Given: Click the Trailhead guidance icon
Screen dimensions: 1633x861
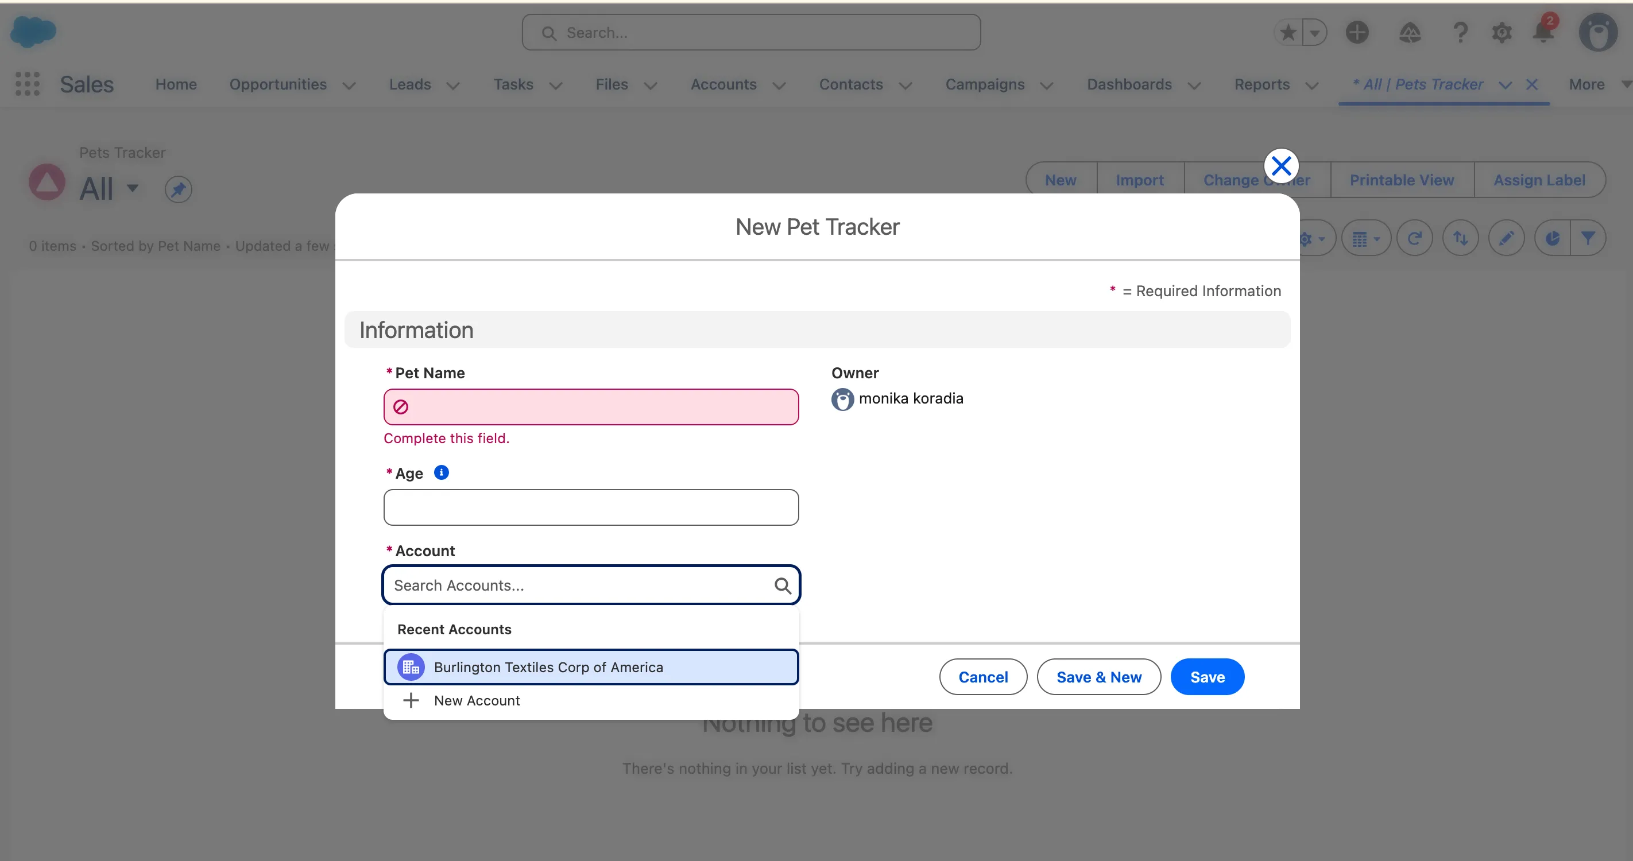Looking at the screenshot, I should coord(1409,32).
